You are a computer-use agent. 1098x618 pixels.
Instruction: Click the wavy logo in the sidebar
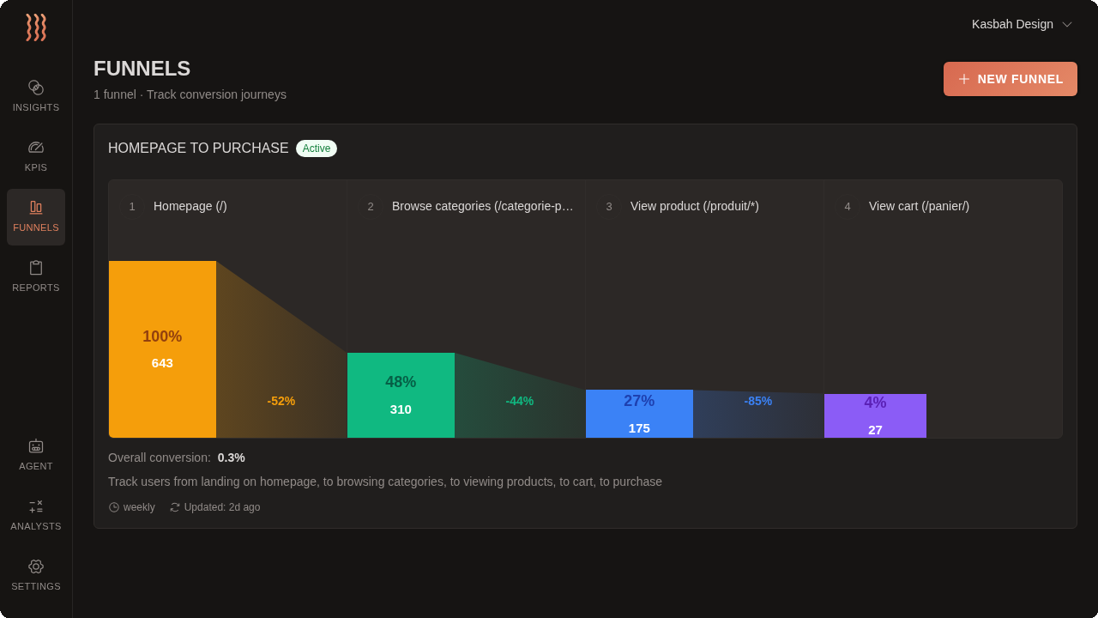click(x=36, y=27)
